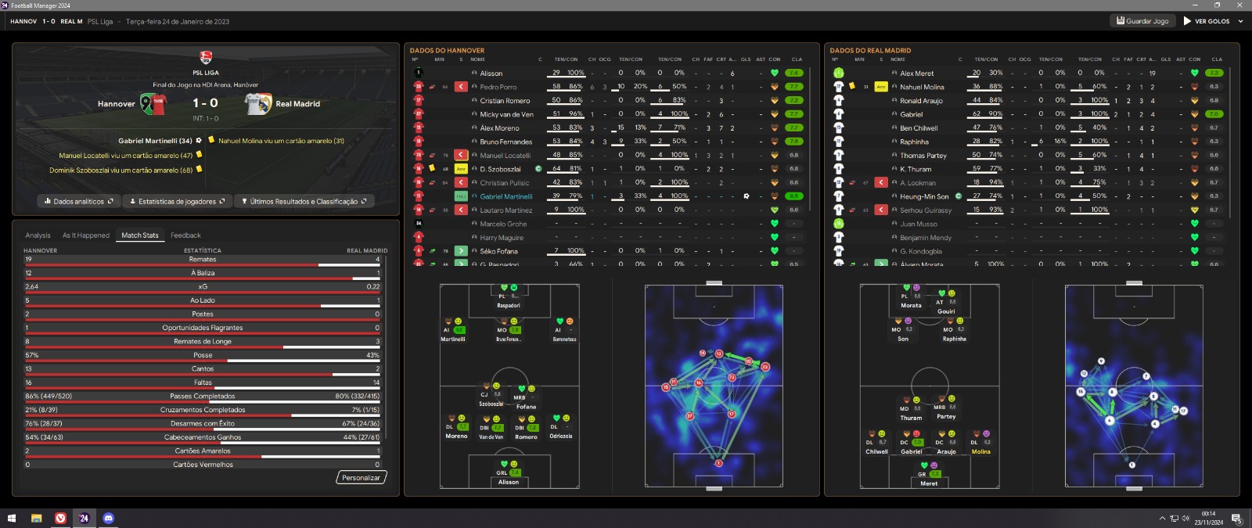Click Nahuel Molina's yellow Amr card badge
Screen dimensions: 1252x528
coord(881,87)
